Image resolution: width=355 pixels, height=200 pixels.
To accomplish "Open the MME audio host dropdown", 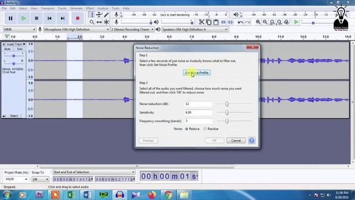I will [x=20, y=29].
